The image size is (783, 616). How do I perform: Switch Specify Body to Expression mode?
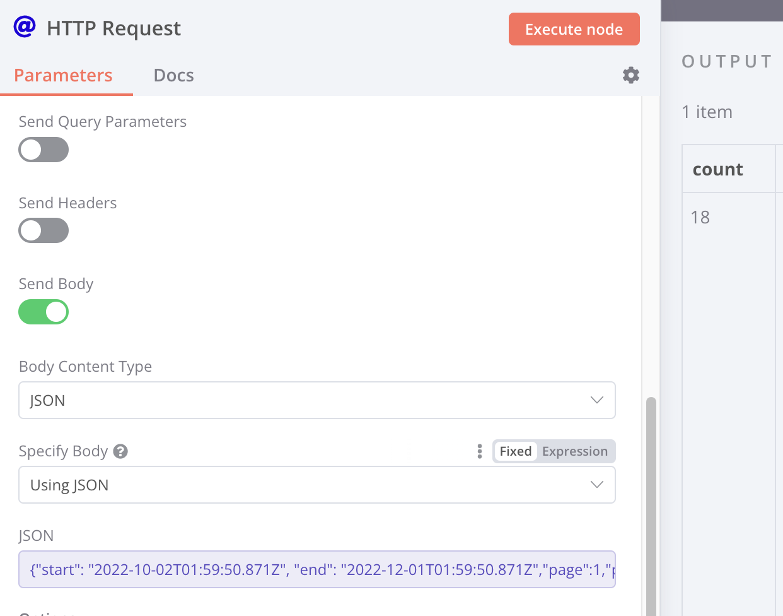[574, 451]
